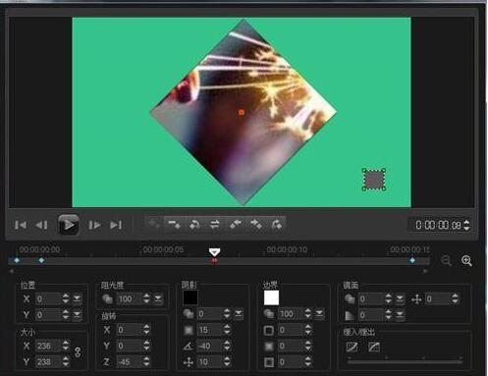488x376 pixels.
Task: Toggle the size aspect ratio lock
Action: 78,352
